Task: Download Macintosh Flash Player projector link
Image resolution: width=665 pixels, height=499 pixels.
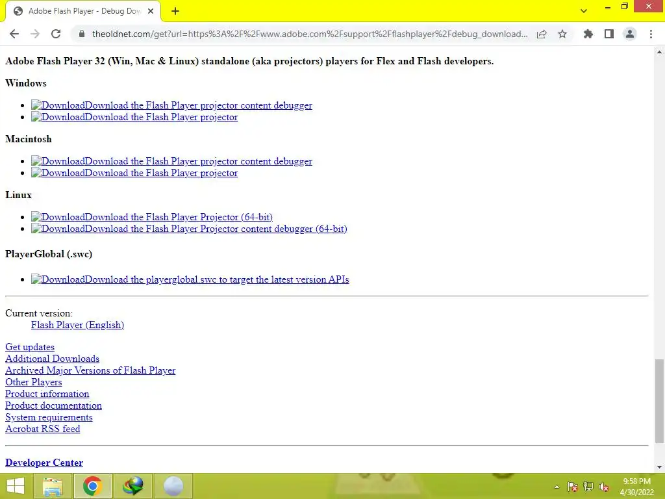Action: coord(134,173)
